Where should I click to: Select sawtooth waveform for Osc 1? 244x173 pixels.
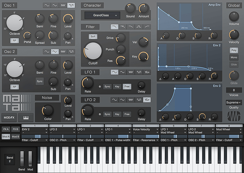pyautogui.click(x=63, y=6)
